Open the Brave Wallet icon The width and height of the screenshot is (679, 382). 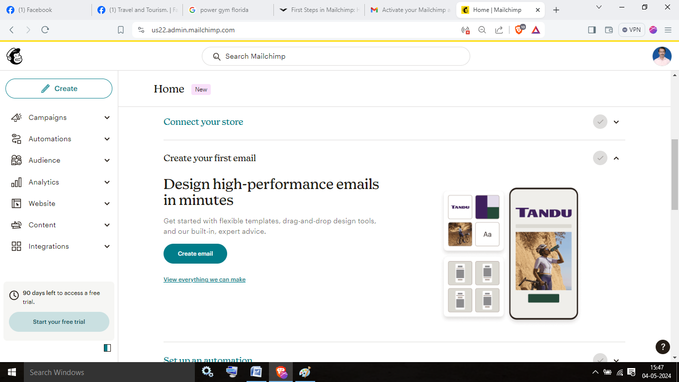point(608,30)
